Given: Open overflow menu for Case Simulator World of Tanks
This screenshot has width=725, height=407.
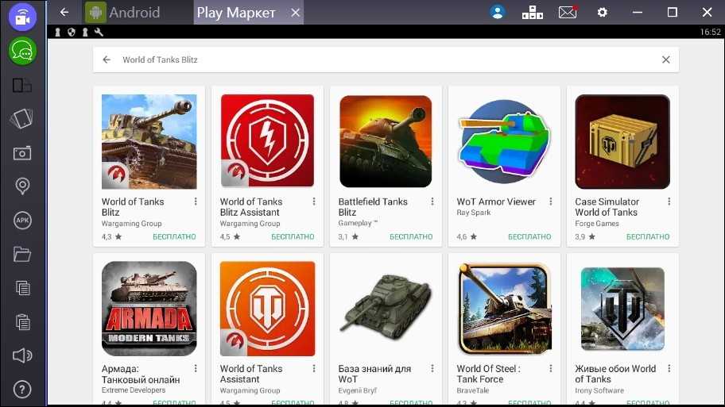Looking at the screenshot, I should pyautogui.click(x=669, y=202).
